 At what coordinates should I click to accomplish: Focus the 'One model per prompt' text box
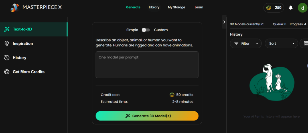click(147, 65)
